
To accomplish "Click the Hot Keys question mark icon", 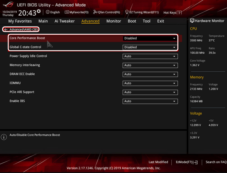I will [179, 13].
